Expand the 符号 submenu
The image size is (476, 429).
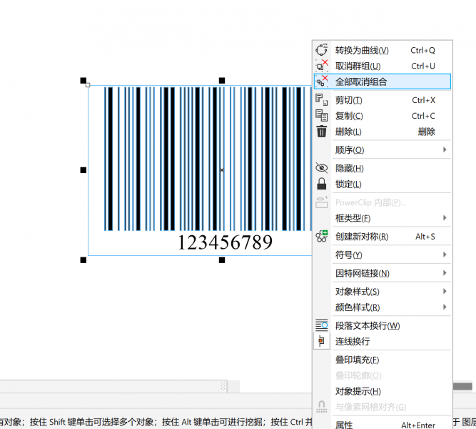coord(383,255)
